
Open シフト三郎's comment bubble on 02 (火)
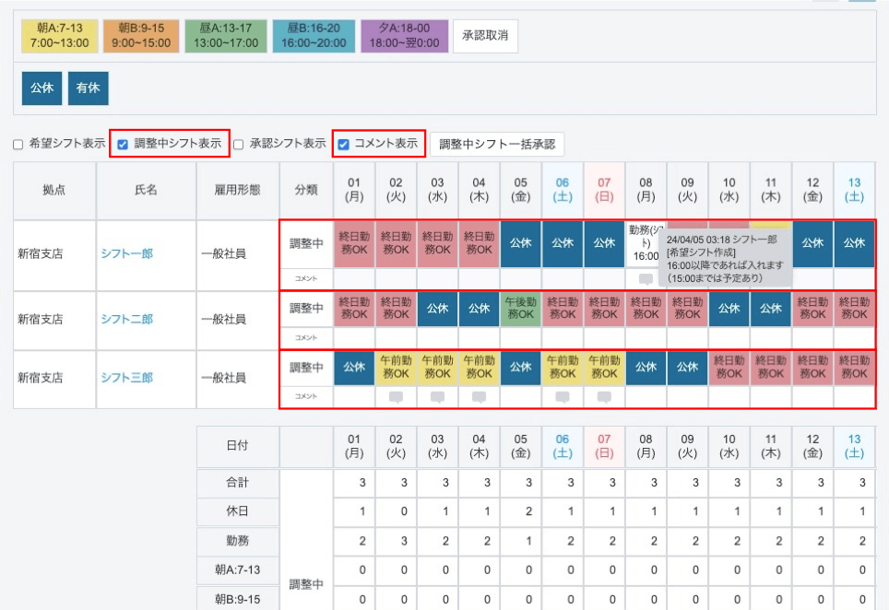click(397, 397)
